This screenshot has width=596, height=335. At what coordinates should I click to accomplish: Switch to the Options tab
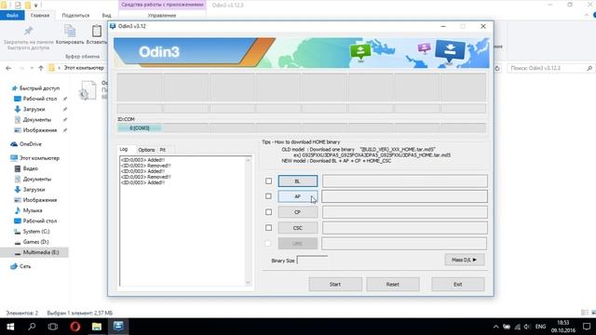(146, 150)
